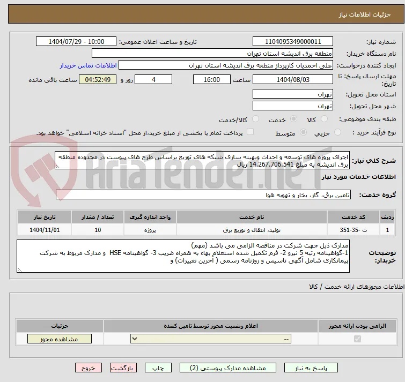Click the اطلاعات مجوزهای ارائه خدمت / کالا heading

pos(356,287)
